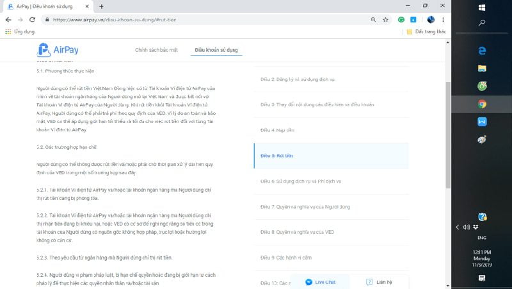Click the browser address bar URL
Screen dimensions: 512x289
[x=192, y=20]
